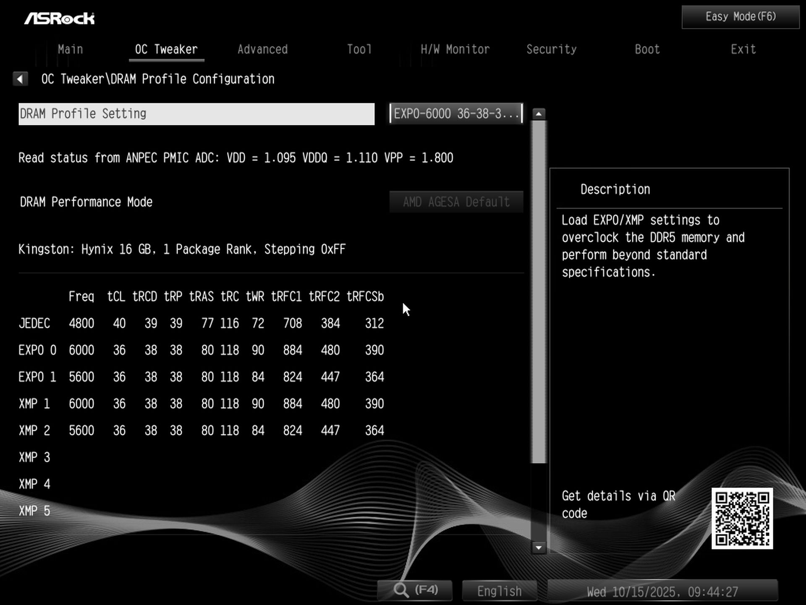Open the H/W Monitor section
Image resolution: width=806 pixels, height=605 pixels.
click(455, 49)
